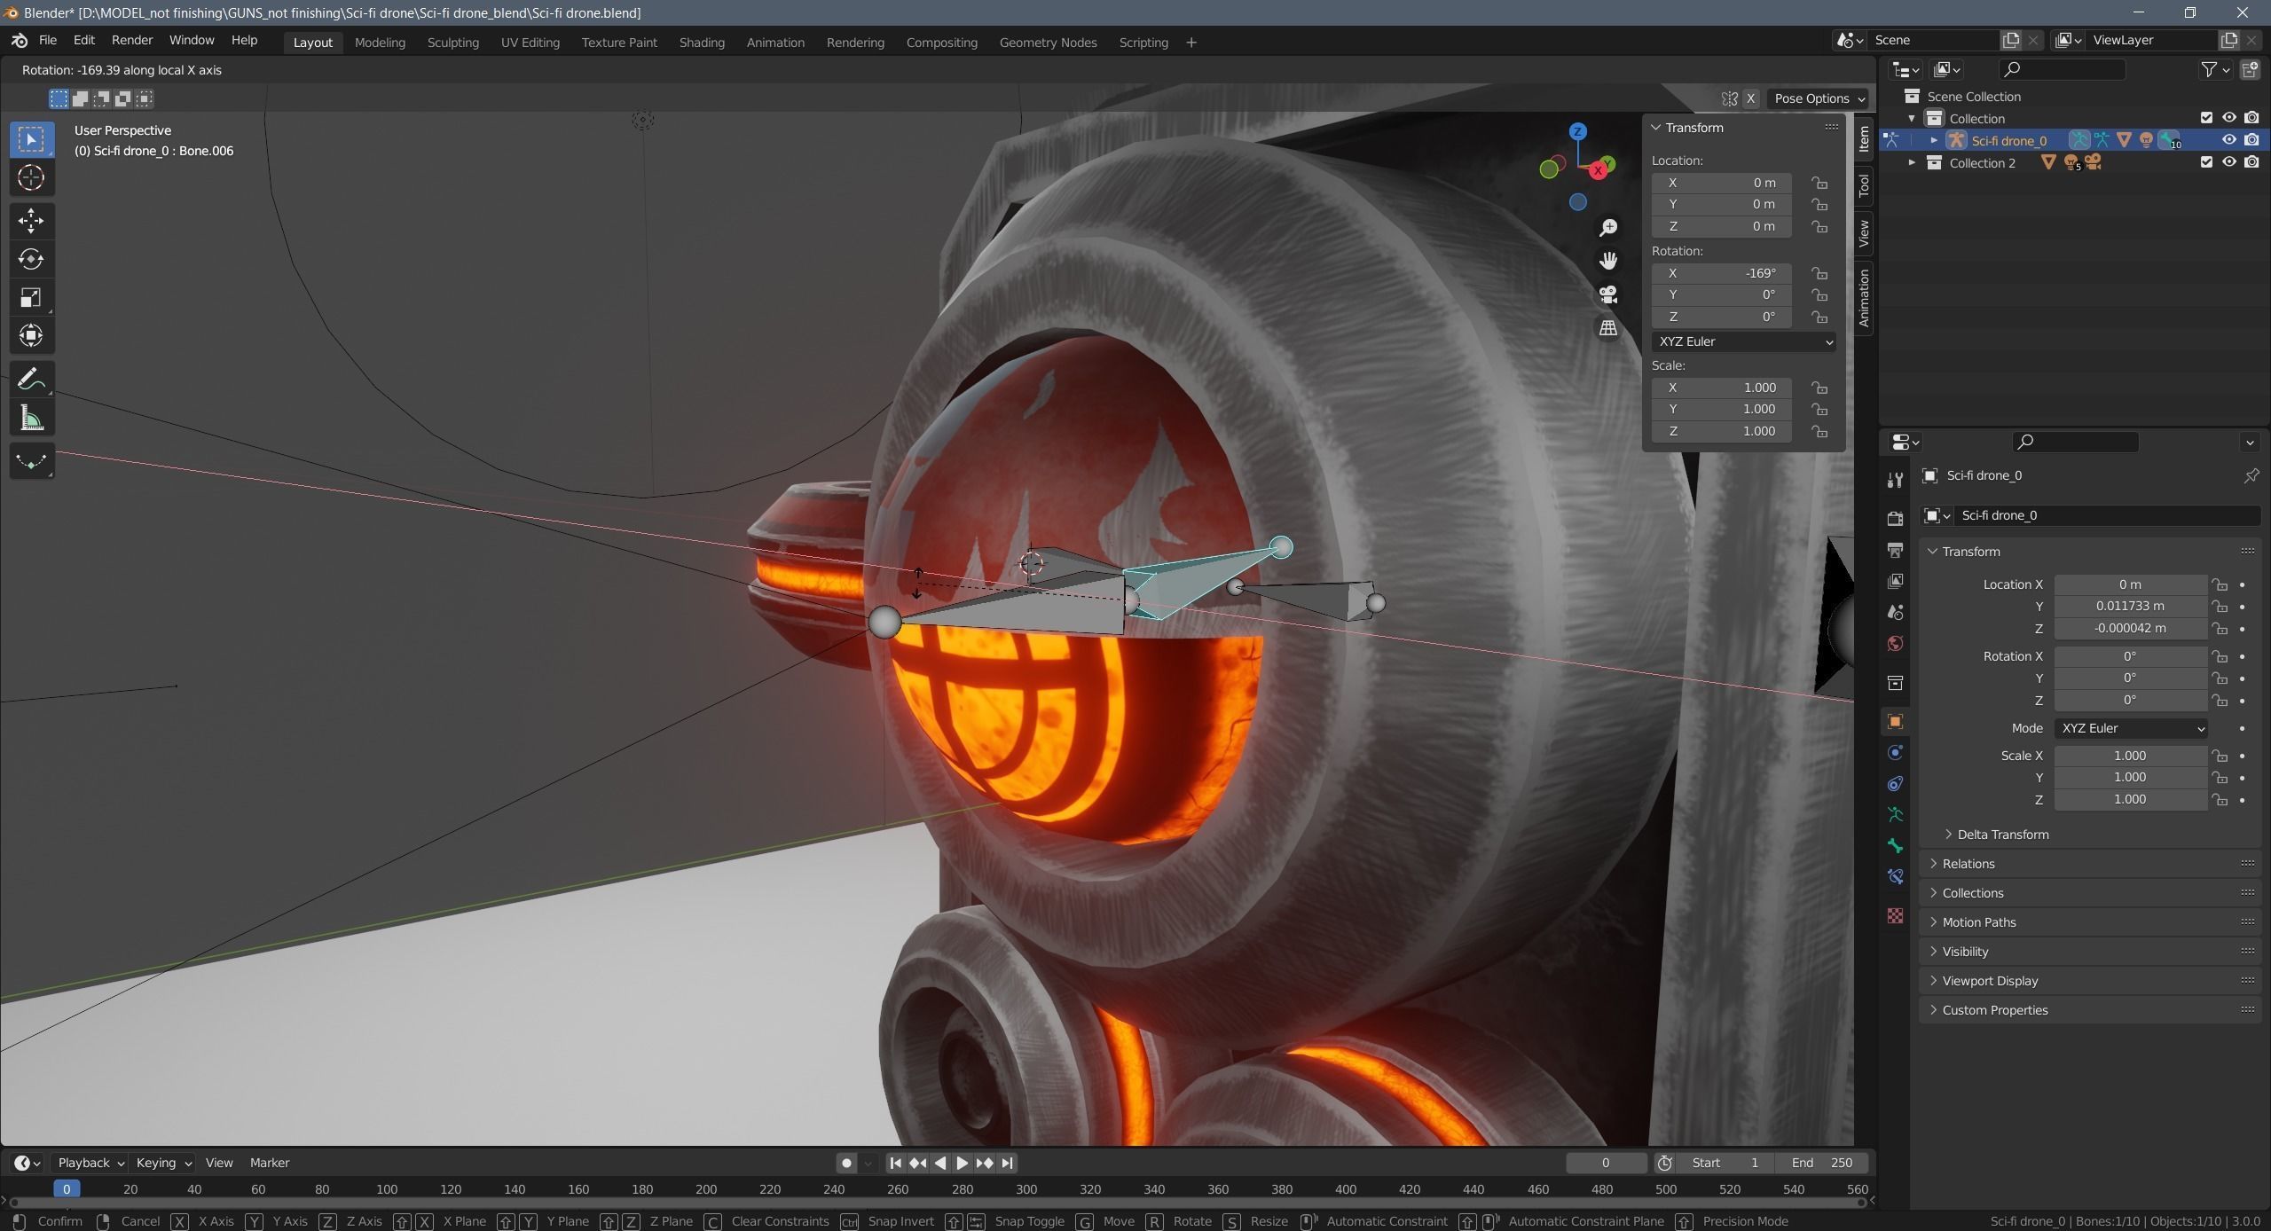Open the Playback dropdown in timeline
Image resolution: width=2271 pixels, height=1231 pixels.
[x=90, y=1163]
